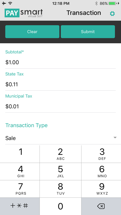Tap the PAYsmart virtual SUT logo
Viewport: 121px width, 215px height.
point(23,13)
